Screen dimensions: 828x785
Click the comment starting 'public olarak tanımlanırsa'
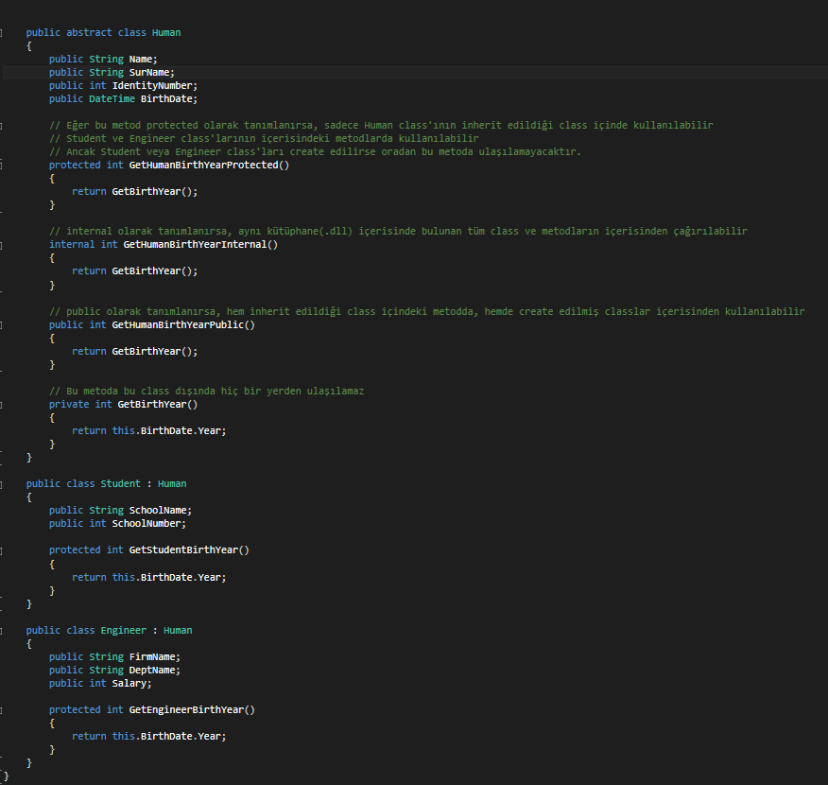tap(427, 312)
